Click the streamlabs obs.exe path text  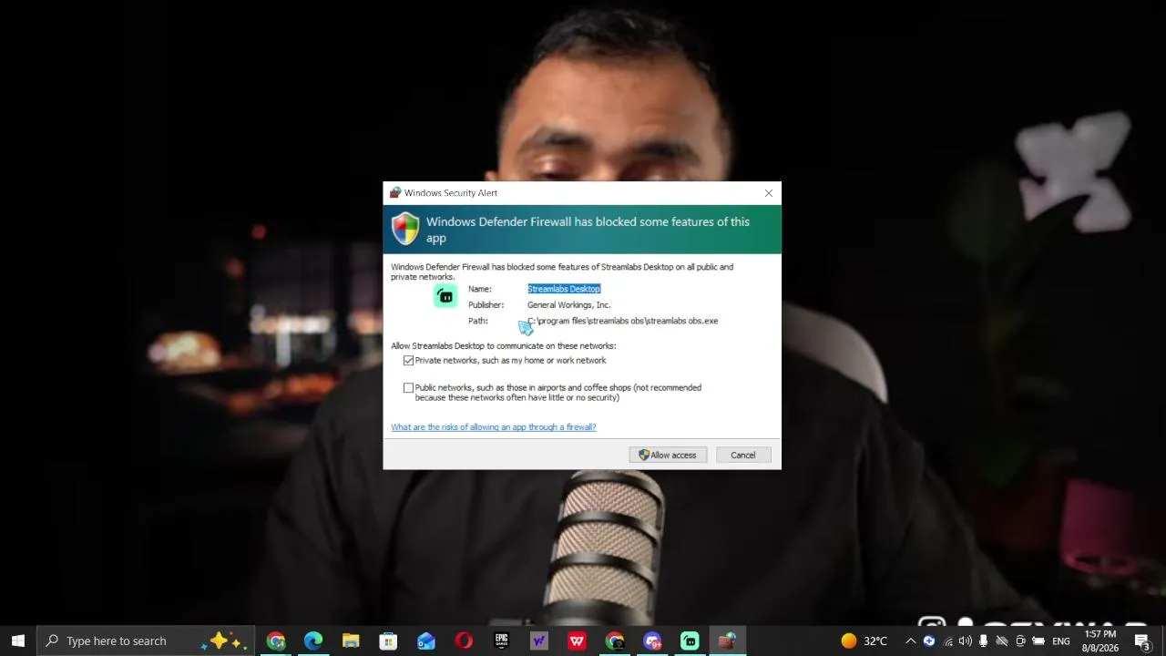pos(623,321)
